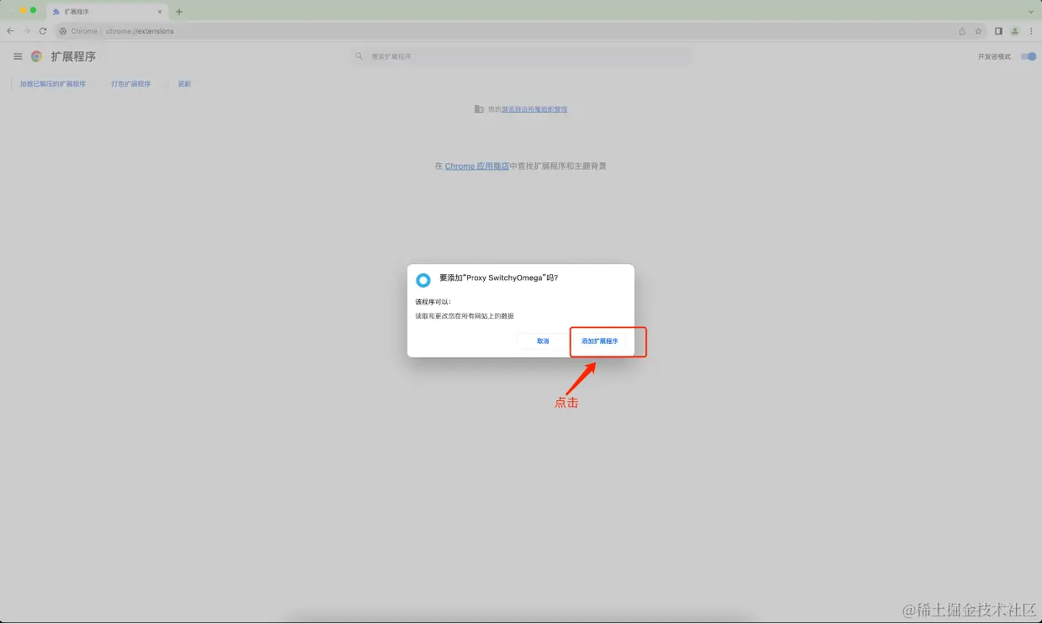Click the profile avatar icon
Image resolution: width=1042 pixels, height=624 pixels.
(1015, 31)
